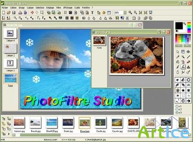The image size is (193, 142).
Task: Click the zoom percentage input field
Action: [119, 13]
